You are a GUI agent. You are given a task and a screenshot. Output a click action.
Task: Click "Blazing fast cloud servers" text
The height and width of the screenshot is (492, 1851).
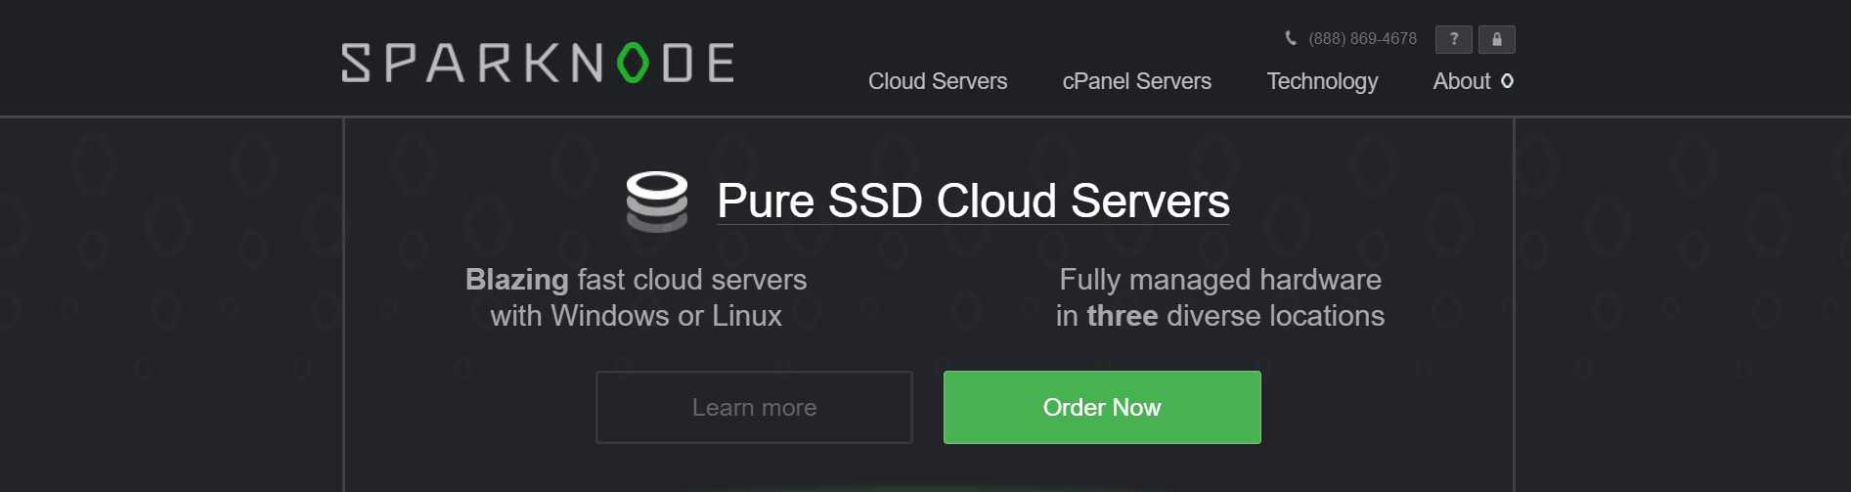636,280
